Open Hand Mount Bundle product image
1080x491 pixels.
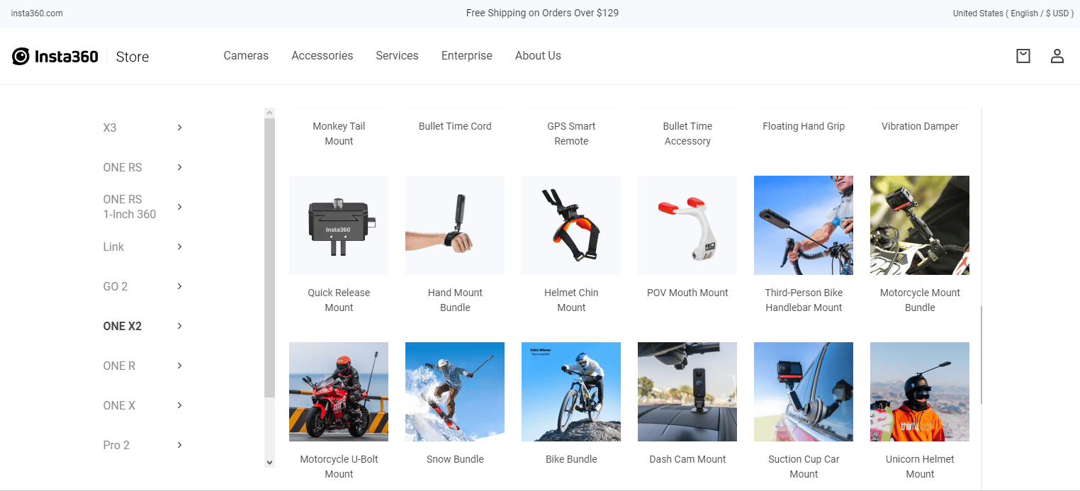455,225
